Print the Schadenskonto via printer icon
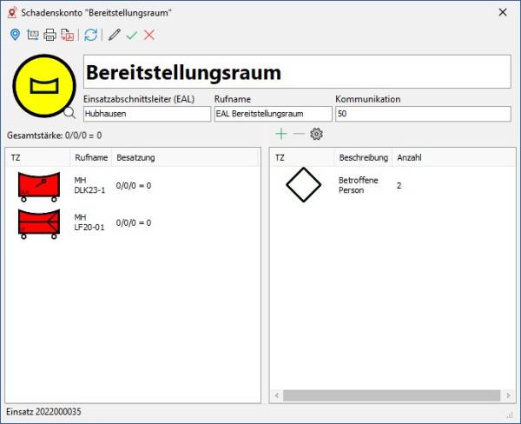 [49, 35]
